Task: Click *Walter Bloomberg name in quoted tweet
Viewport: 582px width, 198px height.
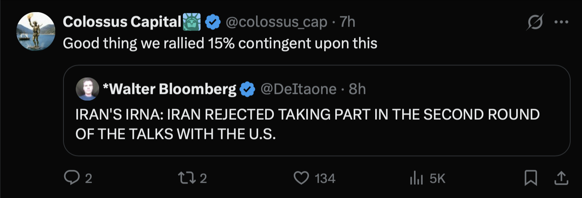Action: point(169,90)
